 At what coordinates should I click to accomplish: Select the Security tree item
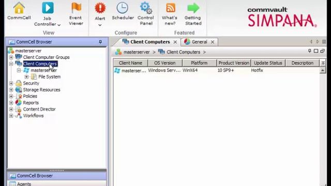pyautogui.click(x=31, y=83)
